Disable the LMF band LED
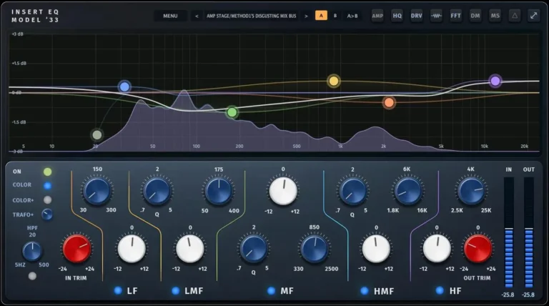The width and height of the screenshot is (549, 306). point(175,290)
